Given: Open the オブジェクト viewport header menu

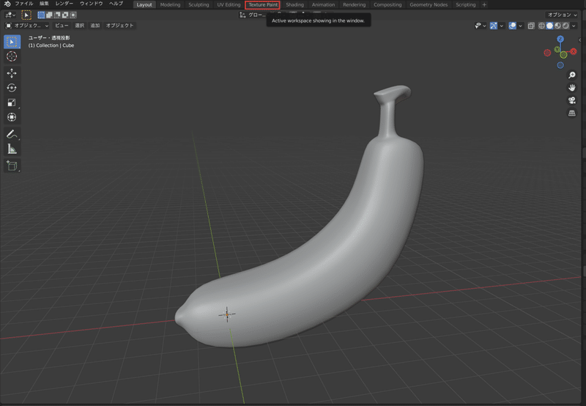Looking at the screenshot, I should [x=119, y=26].
